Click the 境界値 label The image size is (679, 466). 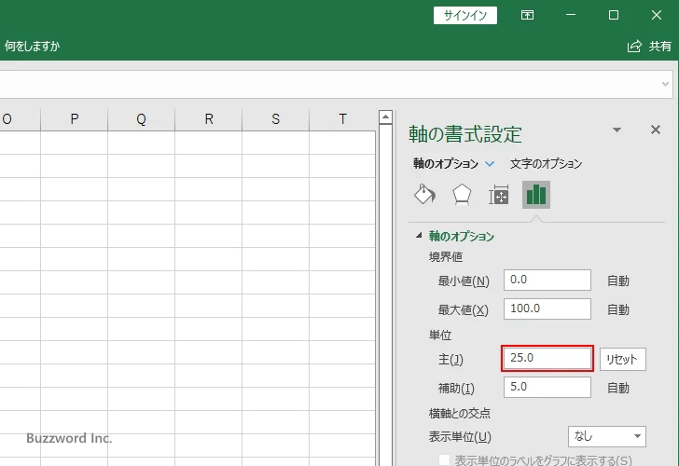tap(446, 257)
